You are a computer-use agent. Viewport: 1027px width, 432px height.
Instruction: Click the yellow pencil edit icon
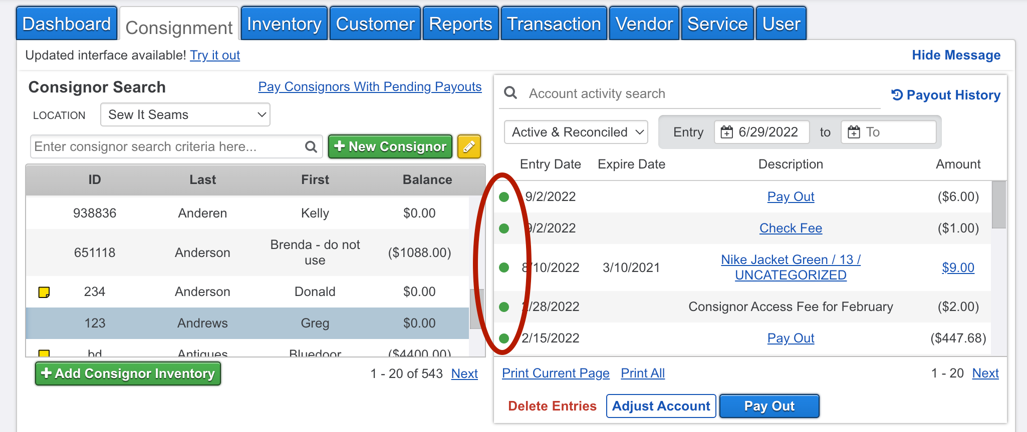[469, 146]
